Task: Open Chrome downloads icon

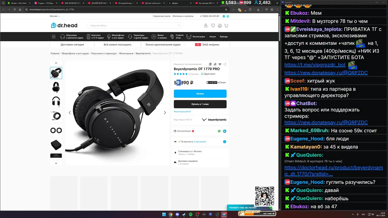Action: point(258,10)
